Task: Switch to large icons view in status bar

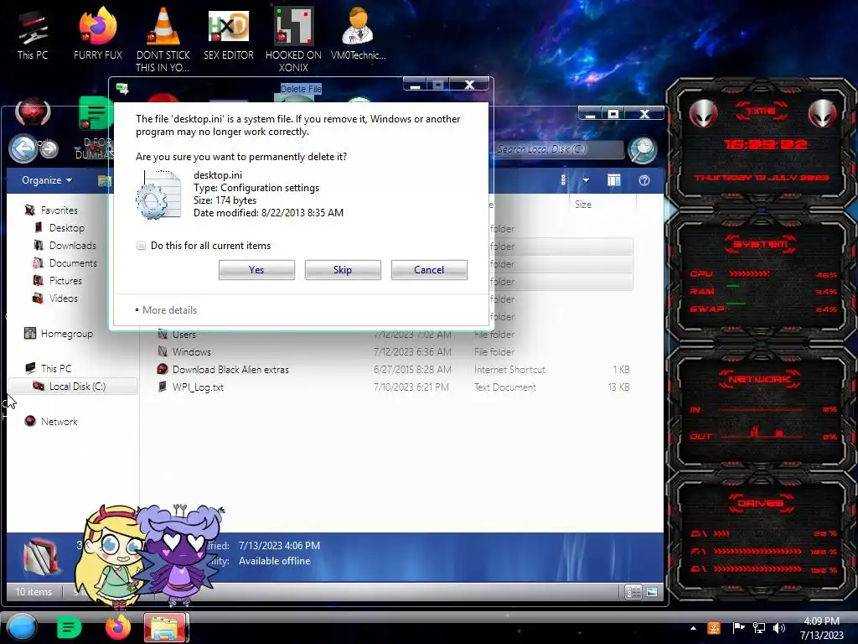Action: 652,592
